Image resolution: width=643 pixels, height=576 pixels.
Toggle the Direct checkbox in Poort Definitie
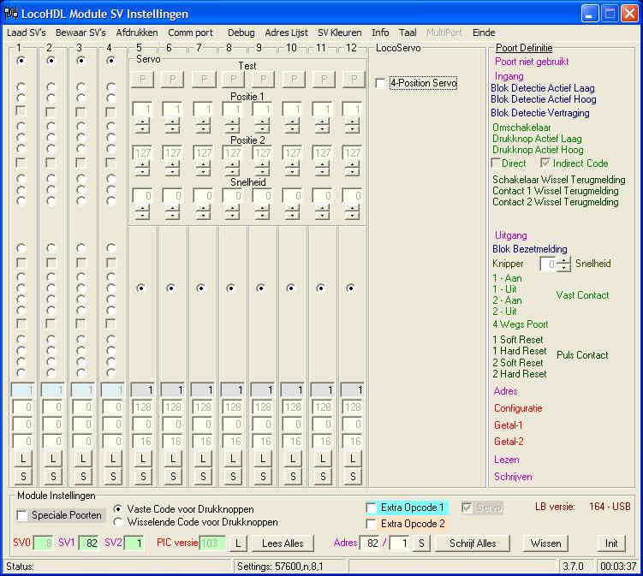[x=496, y=163]
